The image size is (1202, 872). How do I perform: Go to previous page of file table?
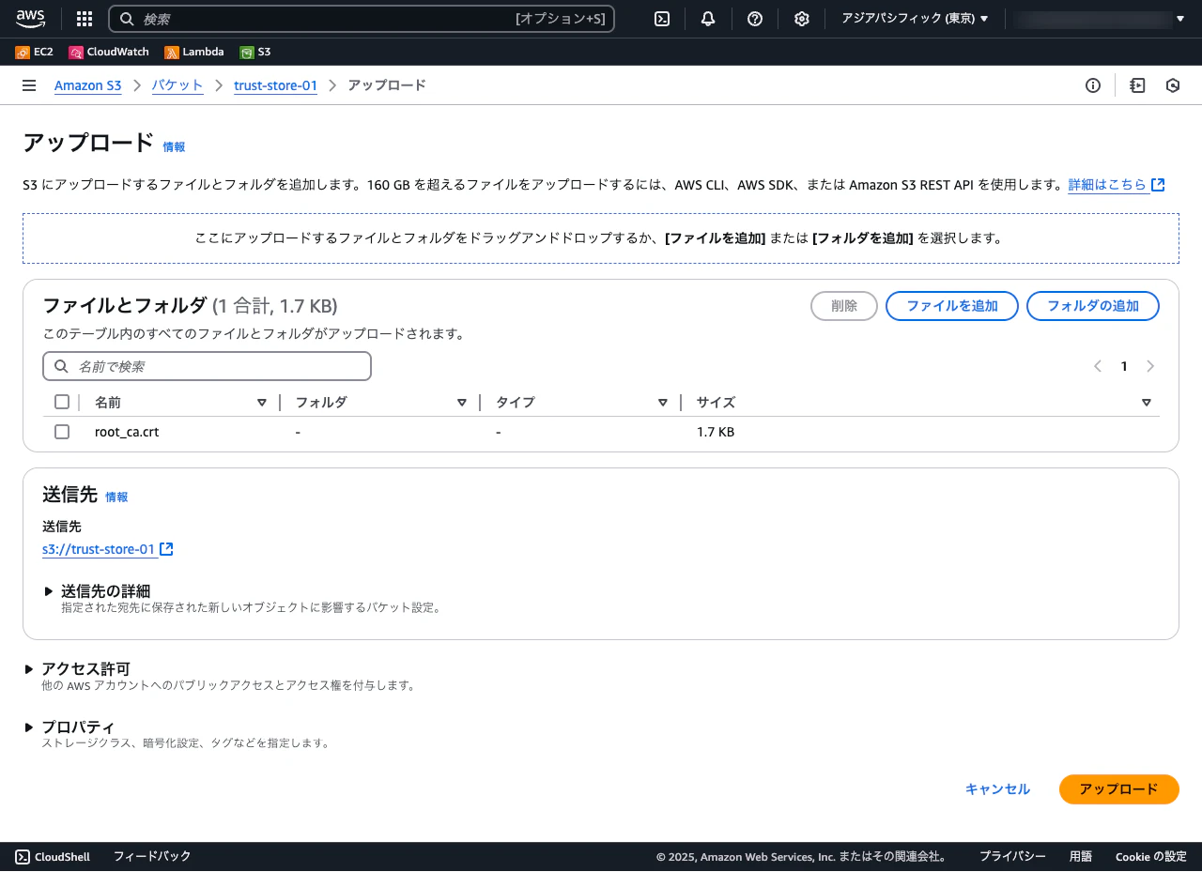point(1097,366)
